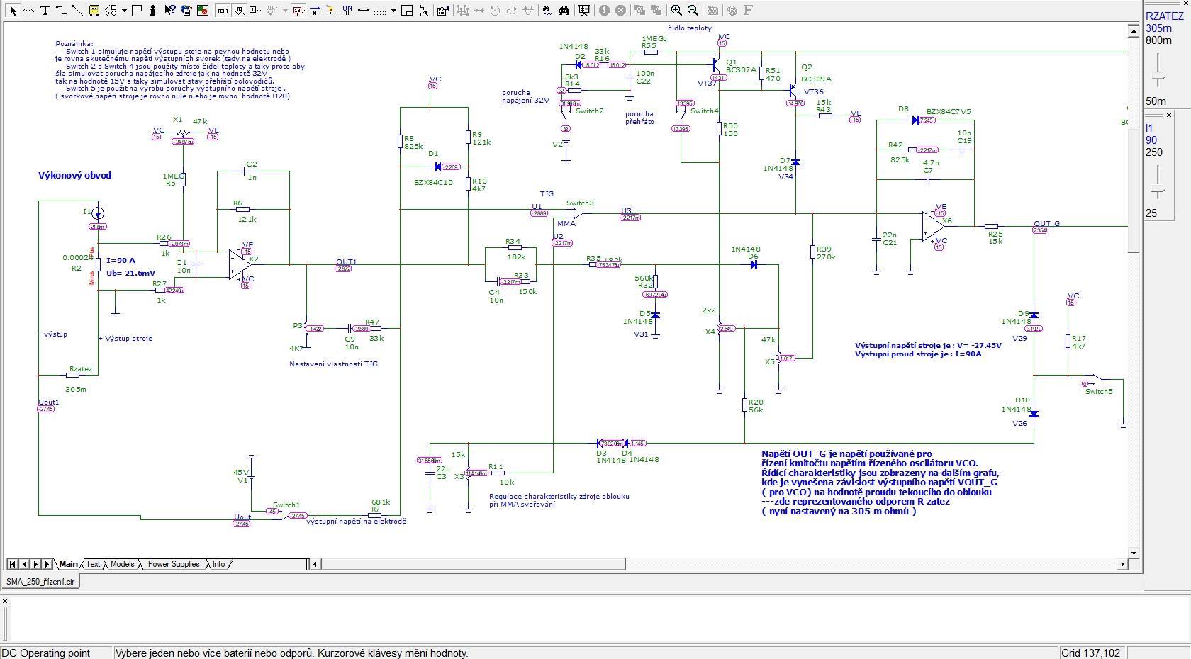This screenshot has width=1191, height=659.
Task: Toggle Powers display button
Action: 330,11
